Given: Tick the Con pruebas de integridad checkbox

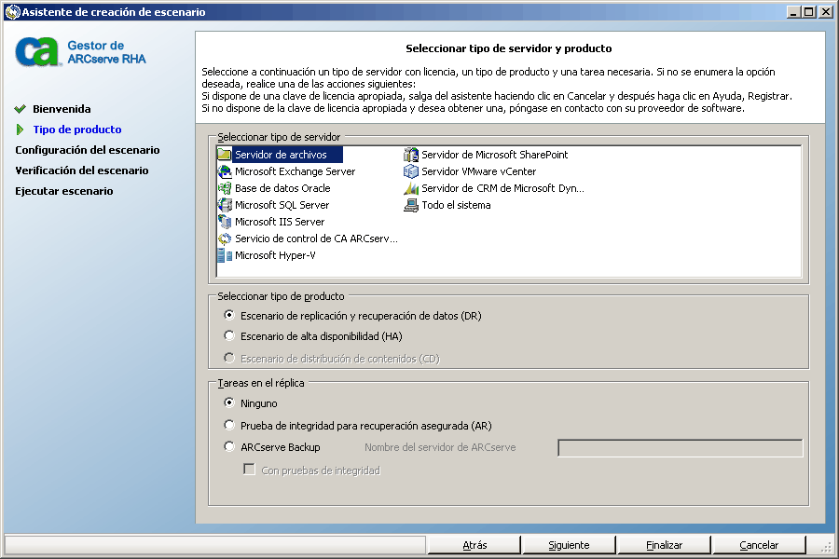Looking at the screenshot, I should pyautogui.click(x=249, y=470).
